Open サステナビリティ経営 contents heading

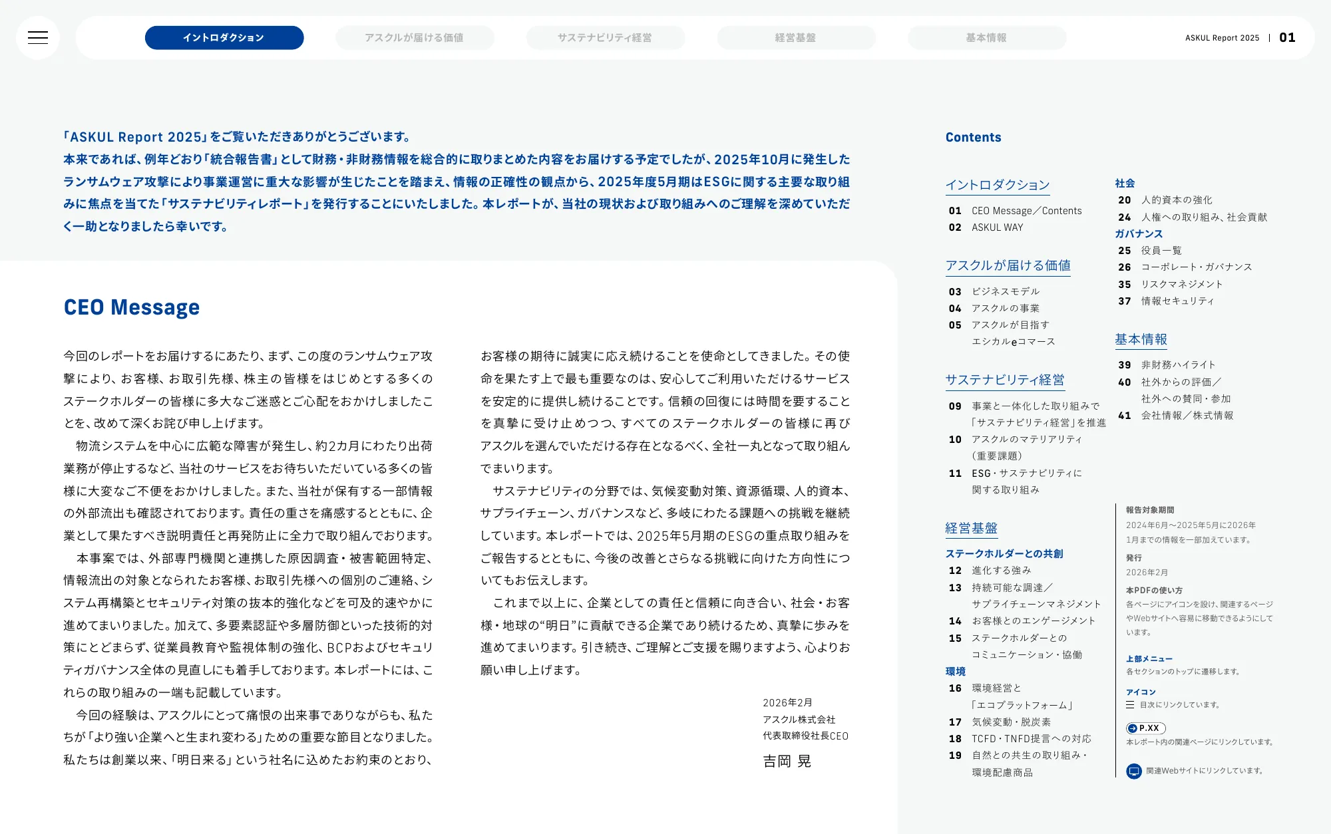(1005, 380)
